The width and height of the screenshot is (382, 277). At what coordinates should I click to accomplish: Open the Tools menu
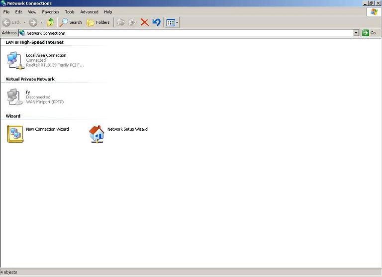point(70,12)
